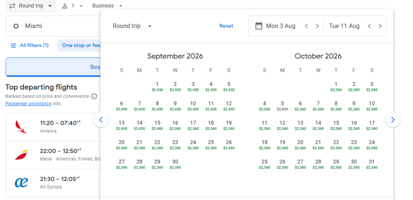Open the top Round trip selector
This screenshot has height=200, width=413.
(x=31, y=6)
